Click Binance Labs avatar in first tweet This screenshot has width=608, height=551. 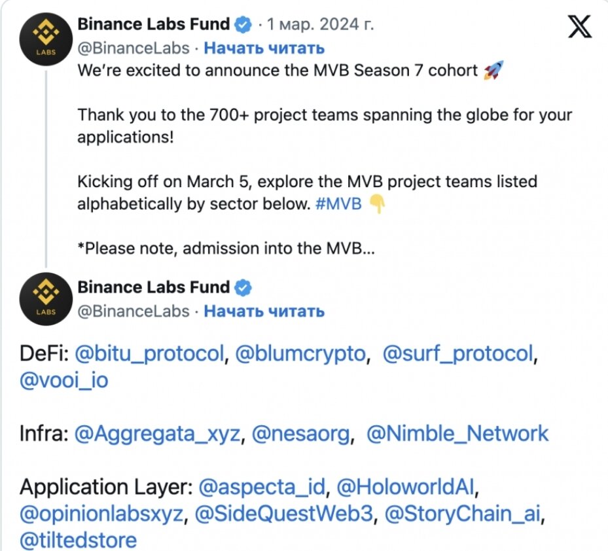click(46, 39)
